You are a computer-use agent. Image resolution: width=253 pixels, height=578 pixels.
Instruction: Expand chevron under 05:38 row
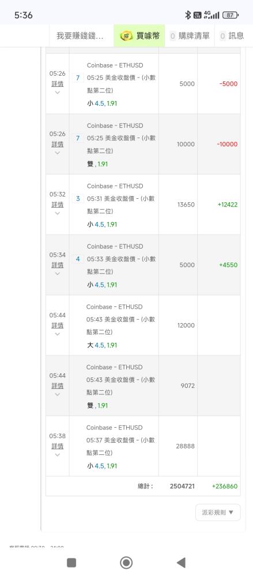click(58, 455)
